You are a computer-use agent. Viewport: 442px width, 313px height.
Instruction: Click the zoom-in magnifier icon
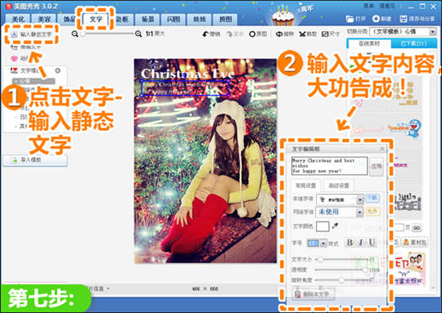coord(138,34)
